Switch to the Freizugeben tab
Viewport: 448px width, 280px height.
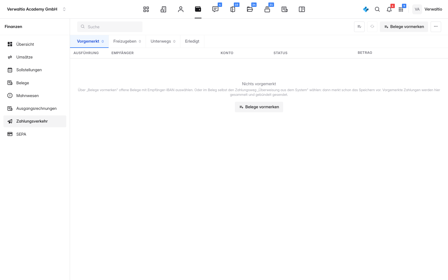(x=127, y=41)
